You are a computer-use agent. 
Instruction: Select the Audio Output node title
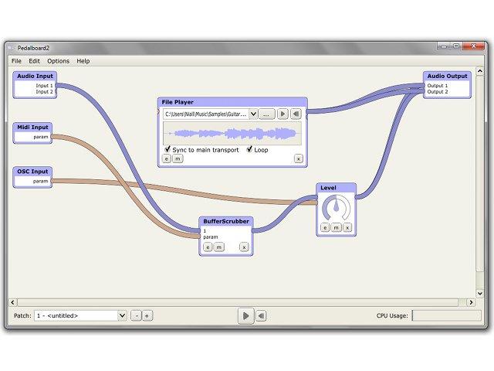pos(447,76)
